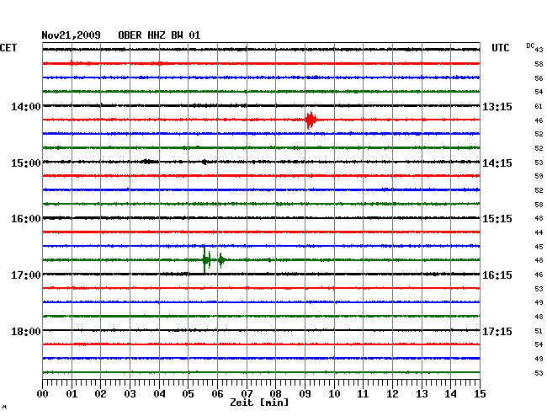The image size is (547, 416).
Task: Click minute label 02 on the time axis
Action: [x=100, y=393]
